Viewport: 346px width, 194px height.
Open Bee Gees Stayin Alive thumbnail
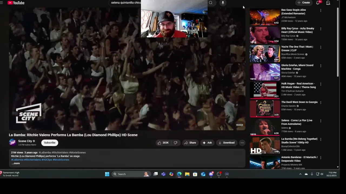coord(265,17)
